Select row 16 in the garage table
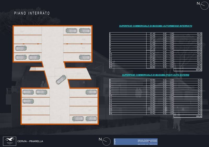This screenshot has height=147, width=209. pyautogui.click(x=155, y=67)
